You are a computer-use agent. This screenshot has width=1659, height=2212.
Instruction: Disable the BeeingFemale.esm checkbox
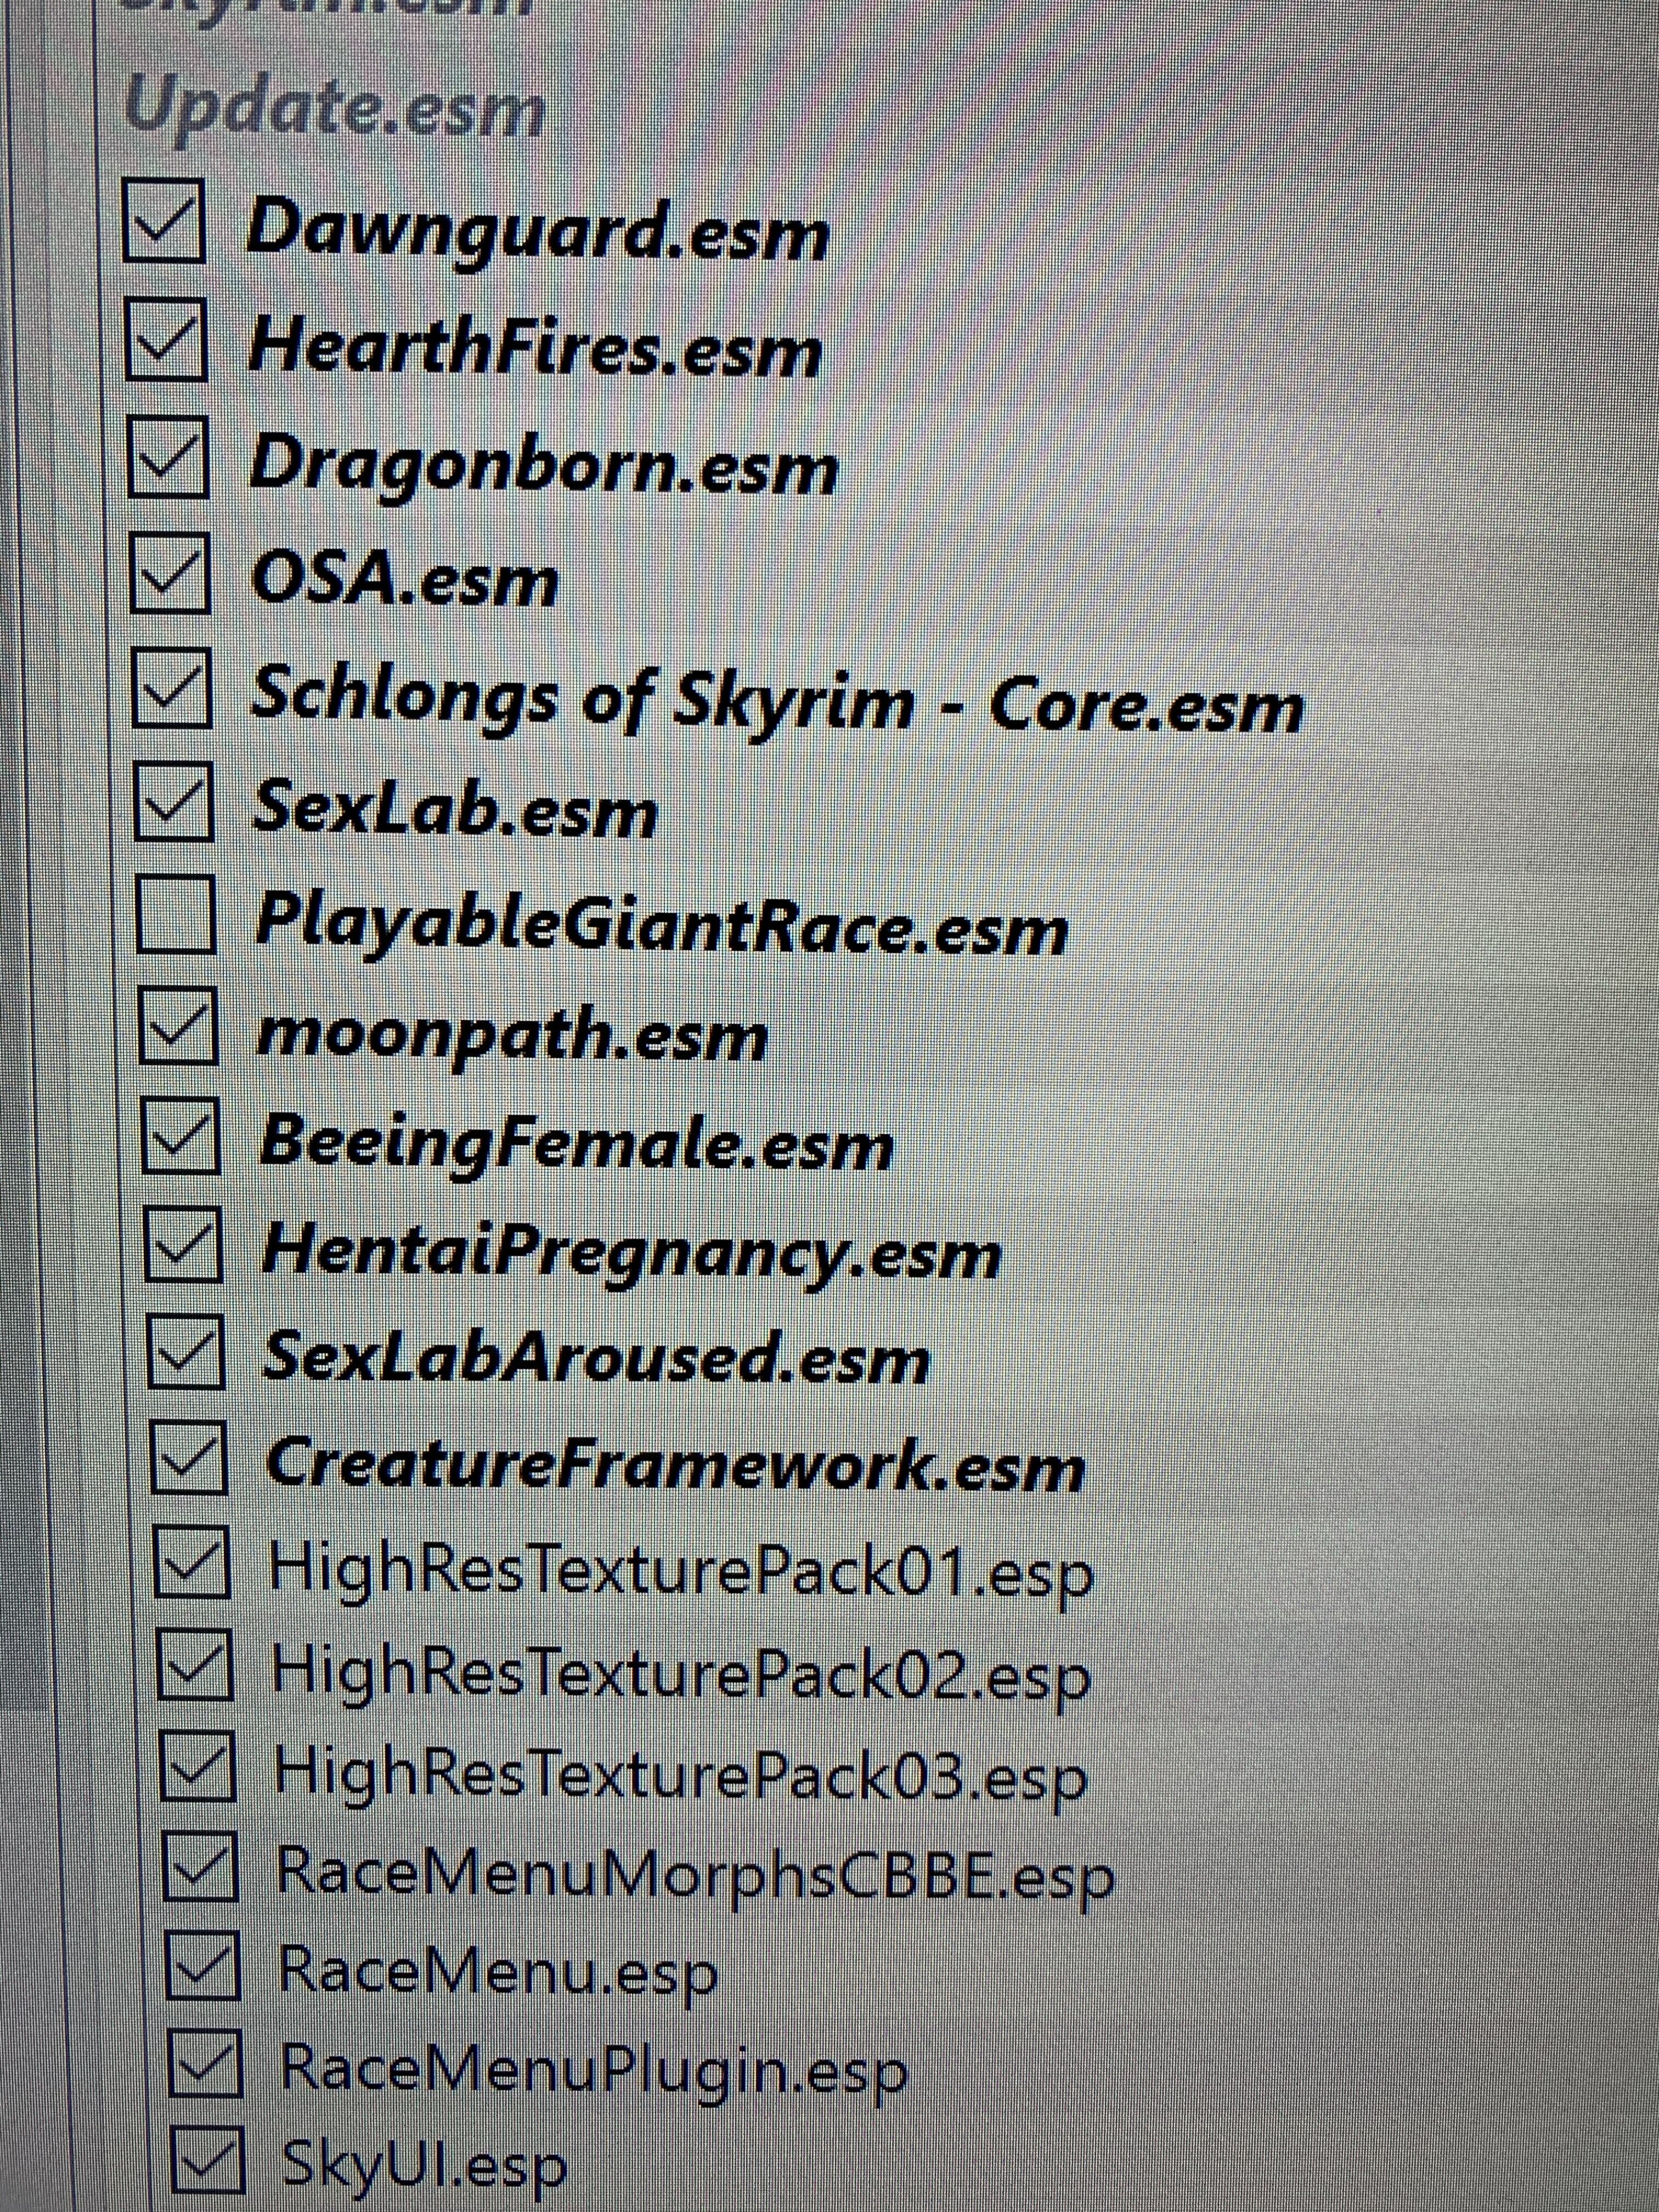[x=182, y=1135]
